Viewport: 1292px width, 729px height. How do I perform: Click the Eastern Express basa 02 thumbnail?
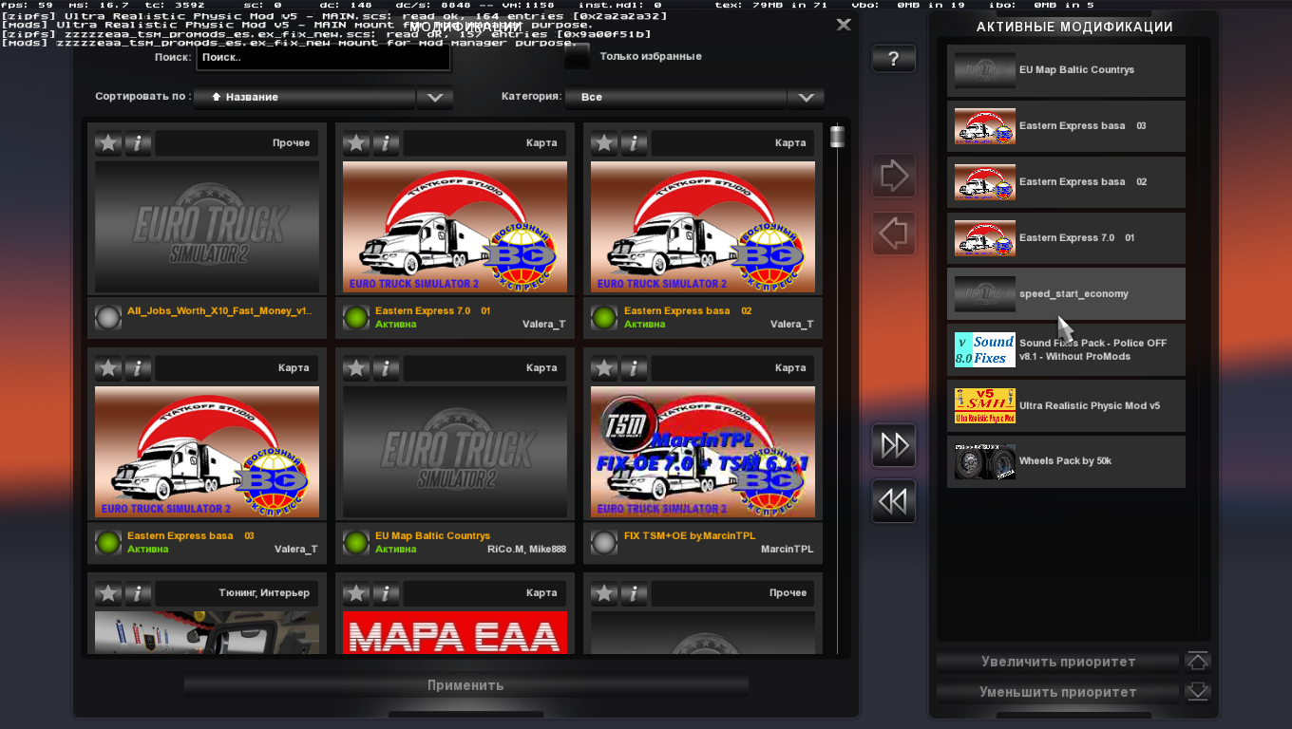[x=703, y=227]
